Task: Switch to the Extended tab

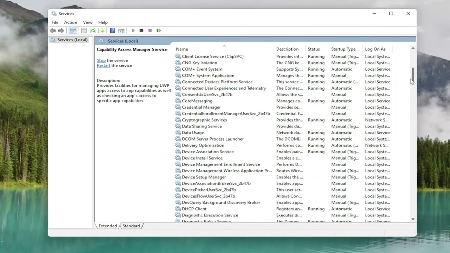Action: (x=108, y=226)
